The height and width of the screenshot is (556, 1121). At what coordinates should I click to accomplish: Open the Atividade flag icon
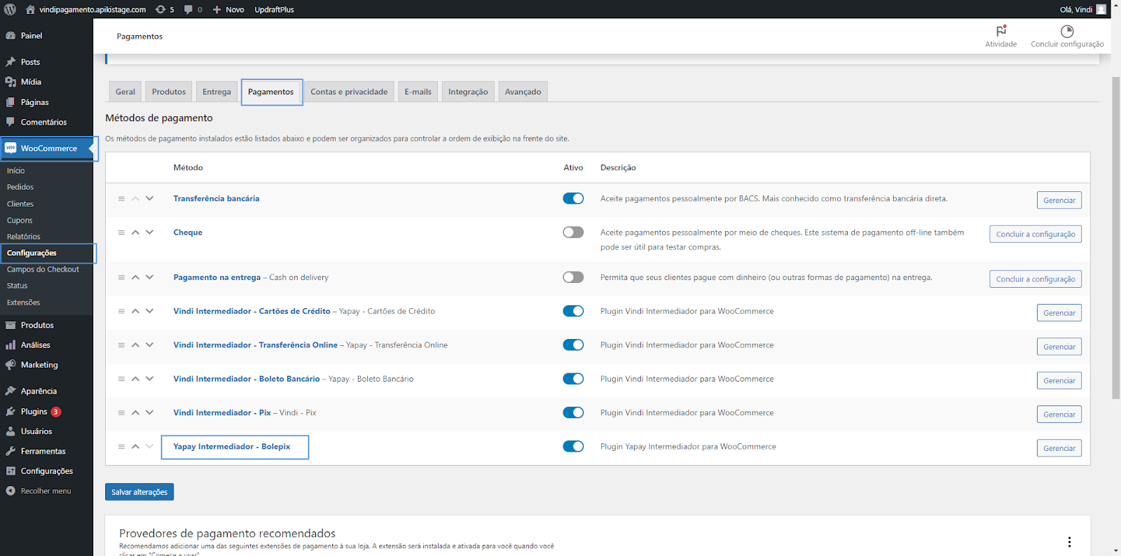click(1001, 31)
